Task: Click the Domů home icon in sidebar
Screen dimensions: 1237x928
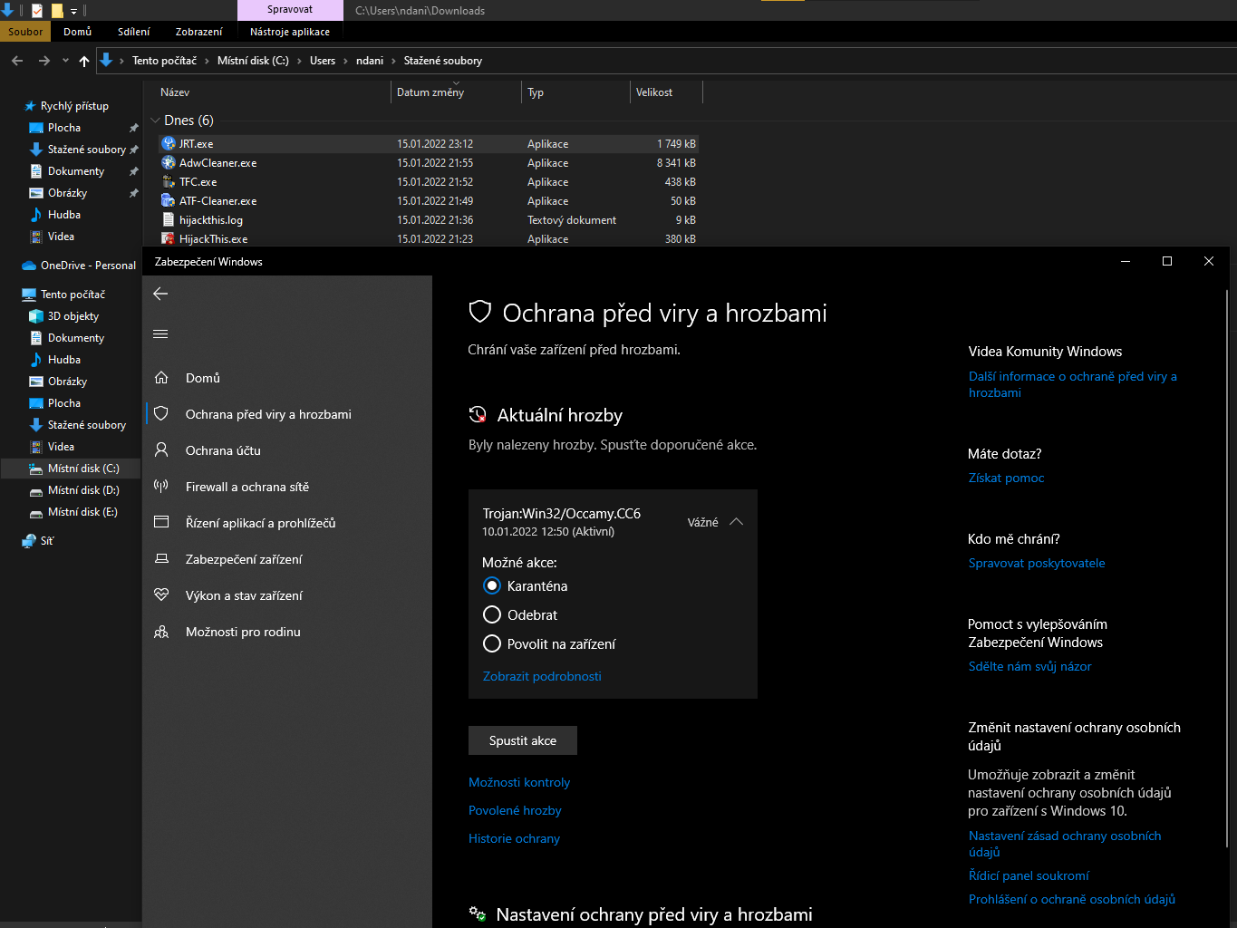Action: point(161,378)
